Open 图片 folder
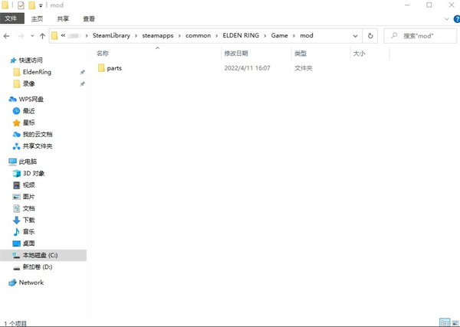460x327 pixels. click(28, 197)
